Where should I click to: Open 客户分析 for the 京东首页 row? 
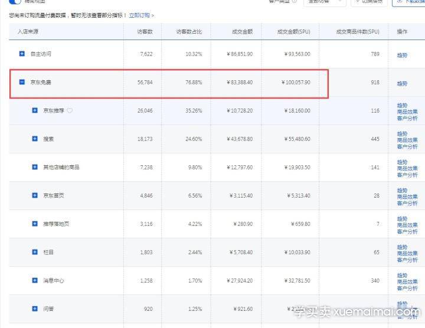407,204
